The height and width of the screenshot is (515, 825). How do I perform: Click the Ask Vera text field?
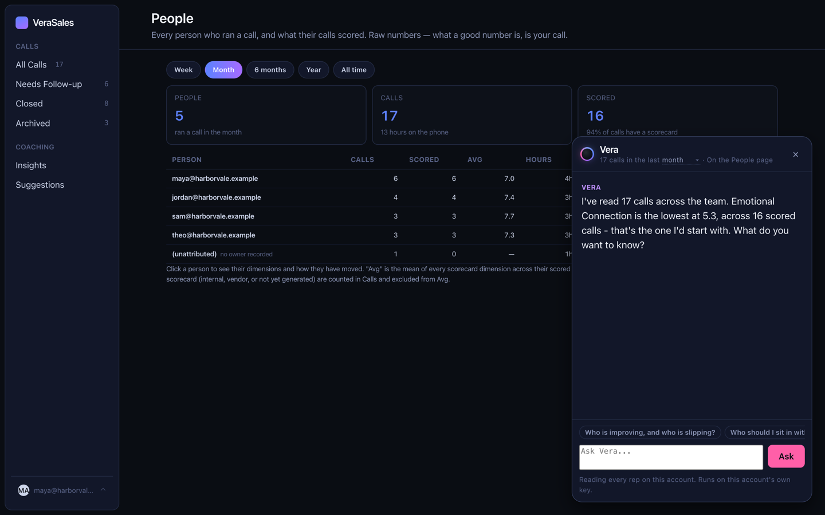pyautogui.click(x=671, y=457)
